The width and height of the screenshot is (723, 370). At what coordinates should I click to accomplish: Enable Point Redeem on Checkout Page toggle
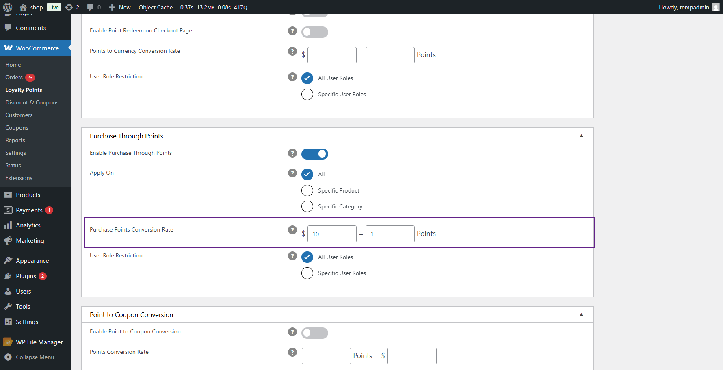[315, 32]
